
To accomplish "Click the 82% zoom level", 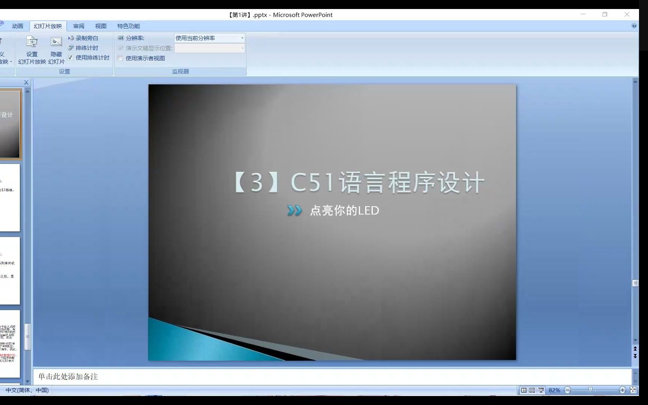I will click(x=554, y=390).
